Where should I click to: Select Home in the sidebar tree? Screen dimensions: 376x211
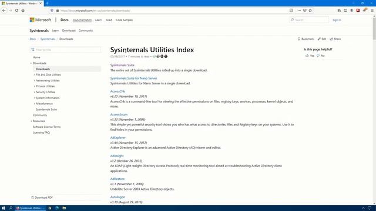coord(36,57)
